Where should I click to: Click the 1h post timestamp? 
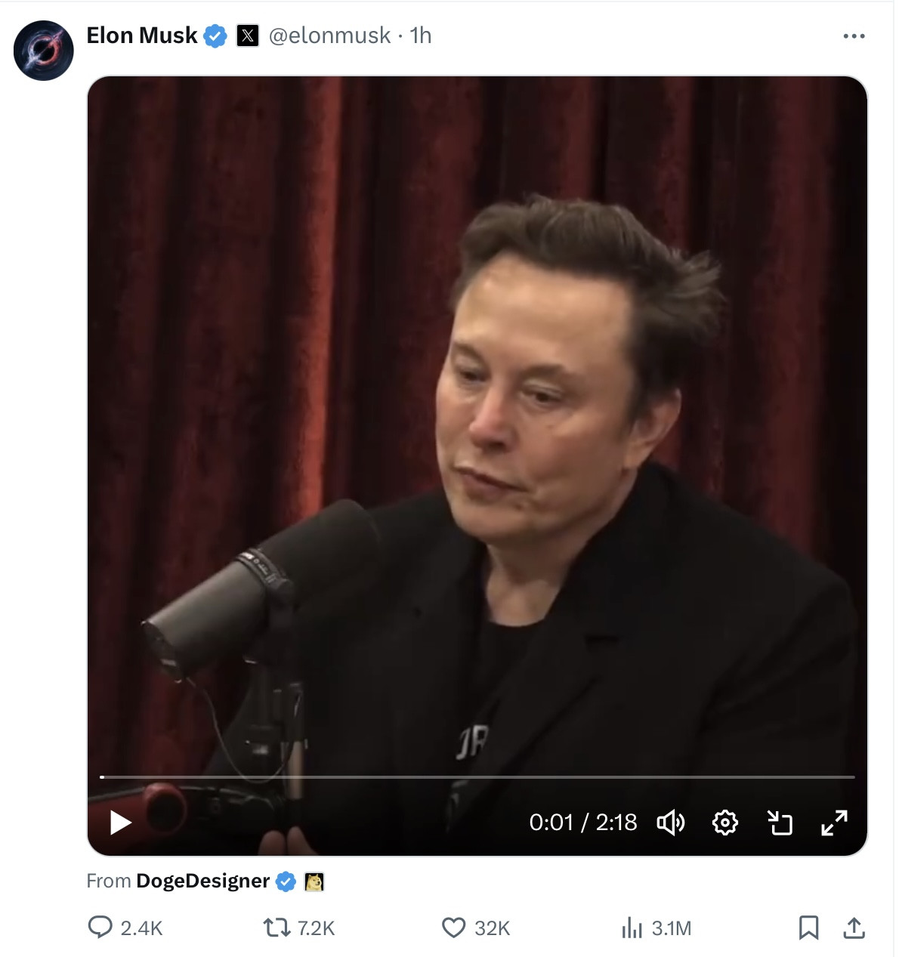pos(421,36)
